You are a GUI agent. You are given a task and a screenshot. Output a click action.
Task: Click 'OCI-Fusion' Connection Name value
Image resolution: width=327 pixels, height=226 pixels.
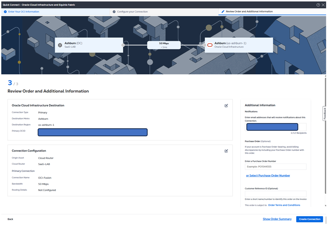click(x=45, y=178)
